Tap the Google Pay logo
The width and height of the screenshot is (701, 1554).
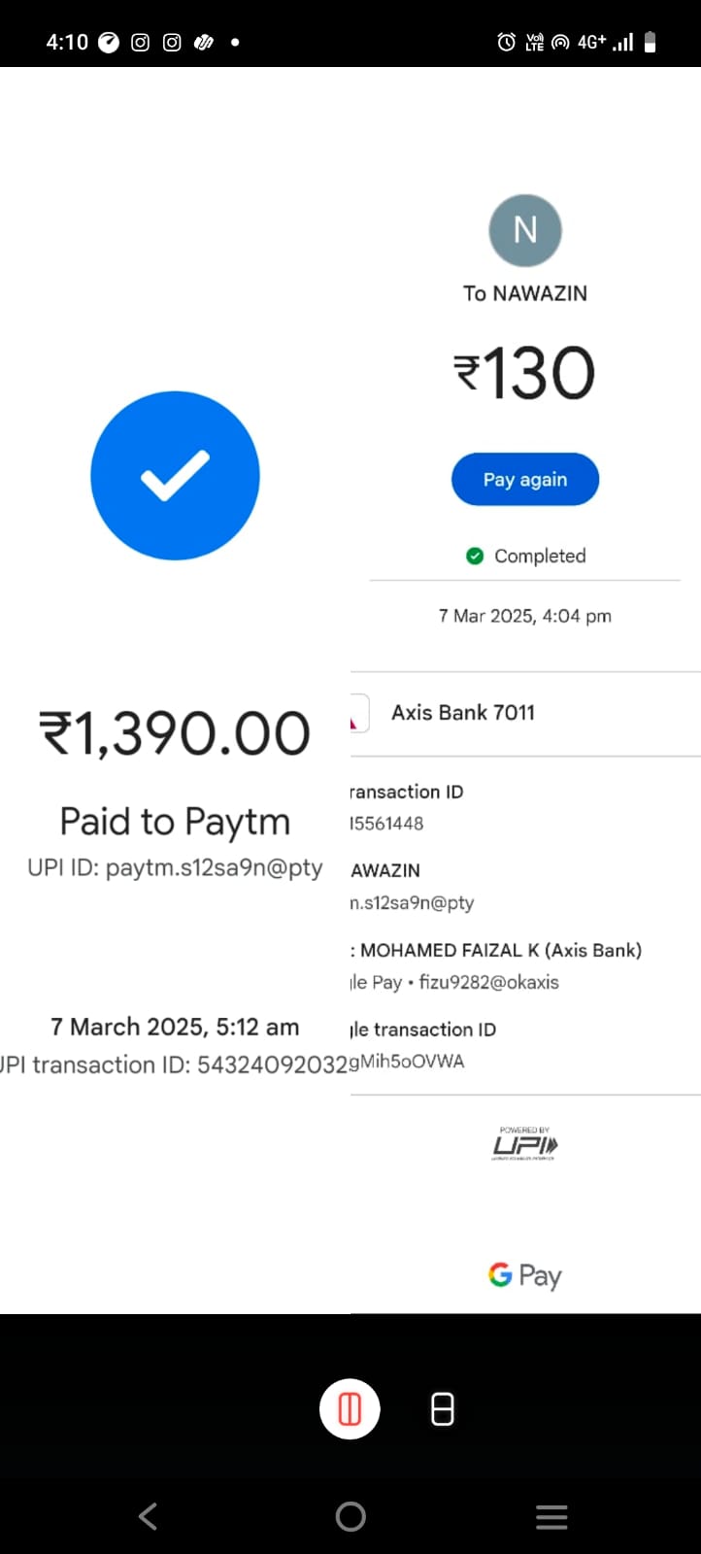[x=525, y=1275]
